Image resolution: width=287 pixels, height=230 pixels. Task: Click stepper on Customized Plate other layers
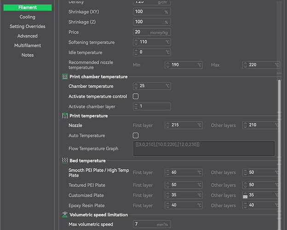click(x=246, y=195)
